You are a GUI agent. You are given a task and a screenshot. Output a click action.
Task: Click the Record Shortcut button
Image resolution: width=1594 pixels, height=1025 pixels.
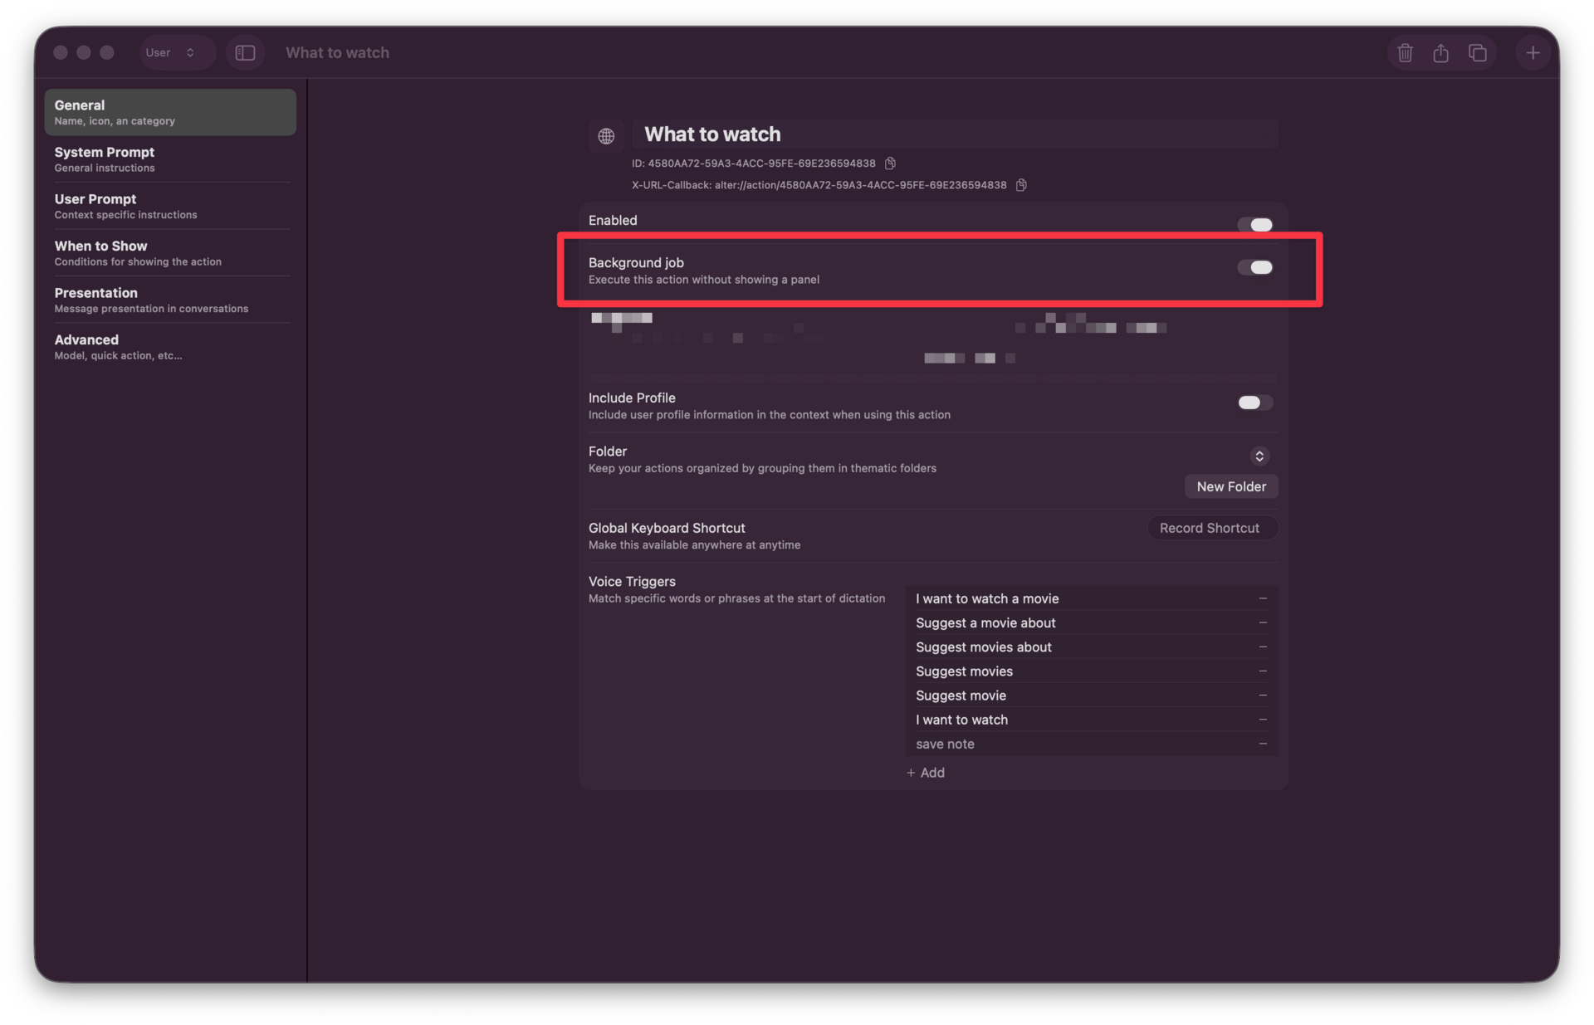coord(1211,529)
